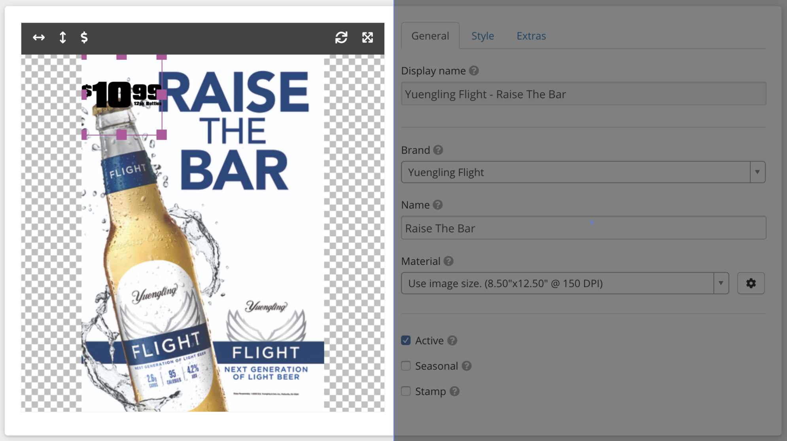Viewport: 787px width, 441px height.
Task: Click help icon next to Brand
Action: (x=438, y=150)
